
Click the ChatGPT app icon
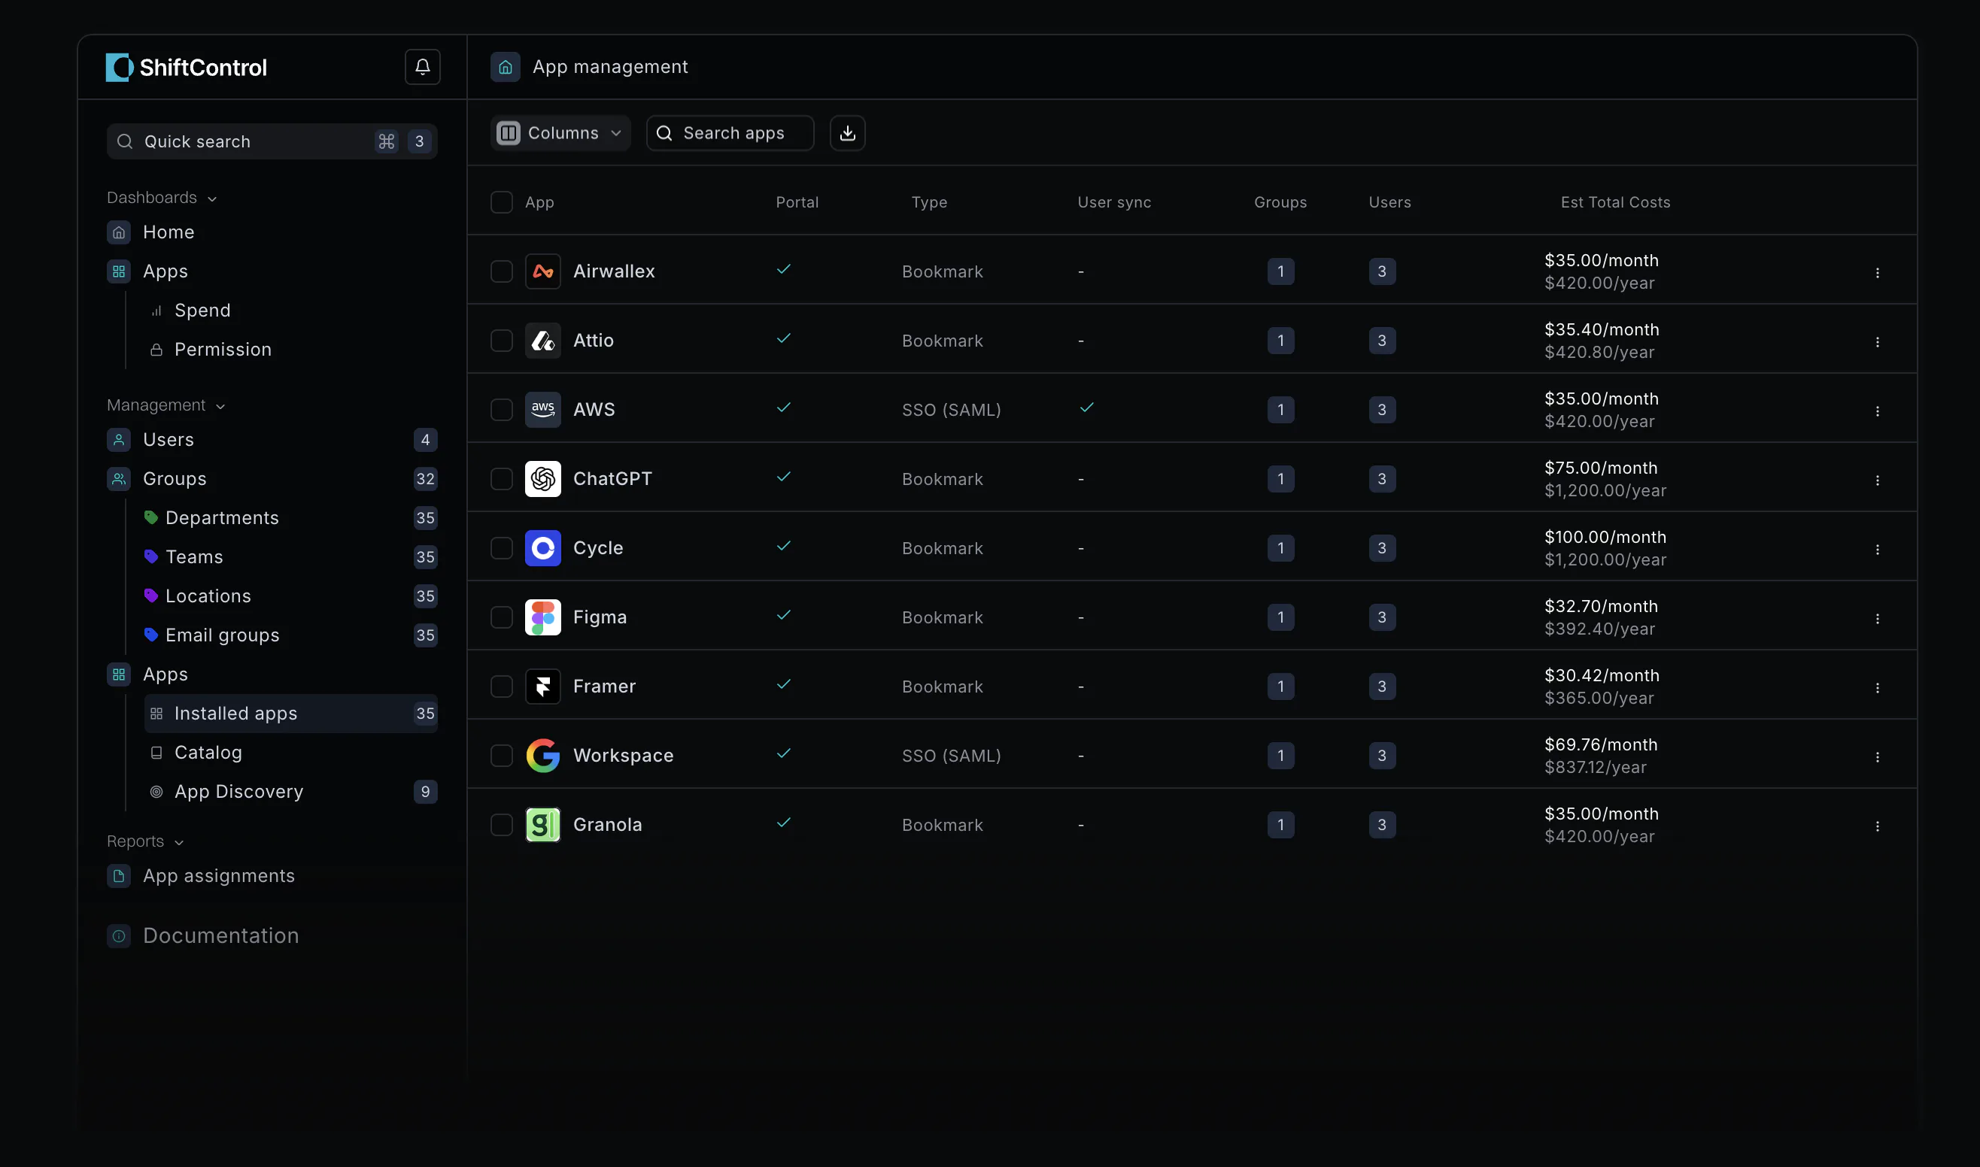(543, 479)
